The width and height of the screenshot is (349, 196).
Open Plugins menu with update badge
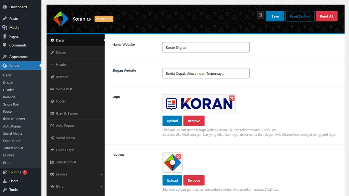pyautogui.click(x=21, y=172)
